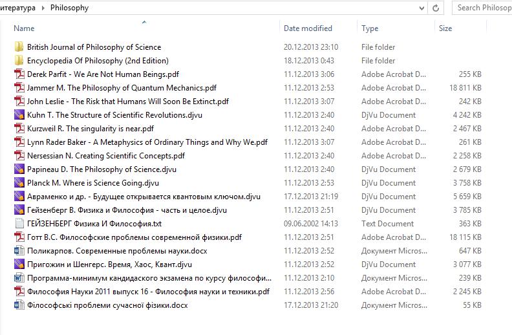Select Авраменко и др. Будущее открывается file name

click(144, 197)
